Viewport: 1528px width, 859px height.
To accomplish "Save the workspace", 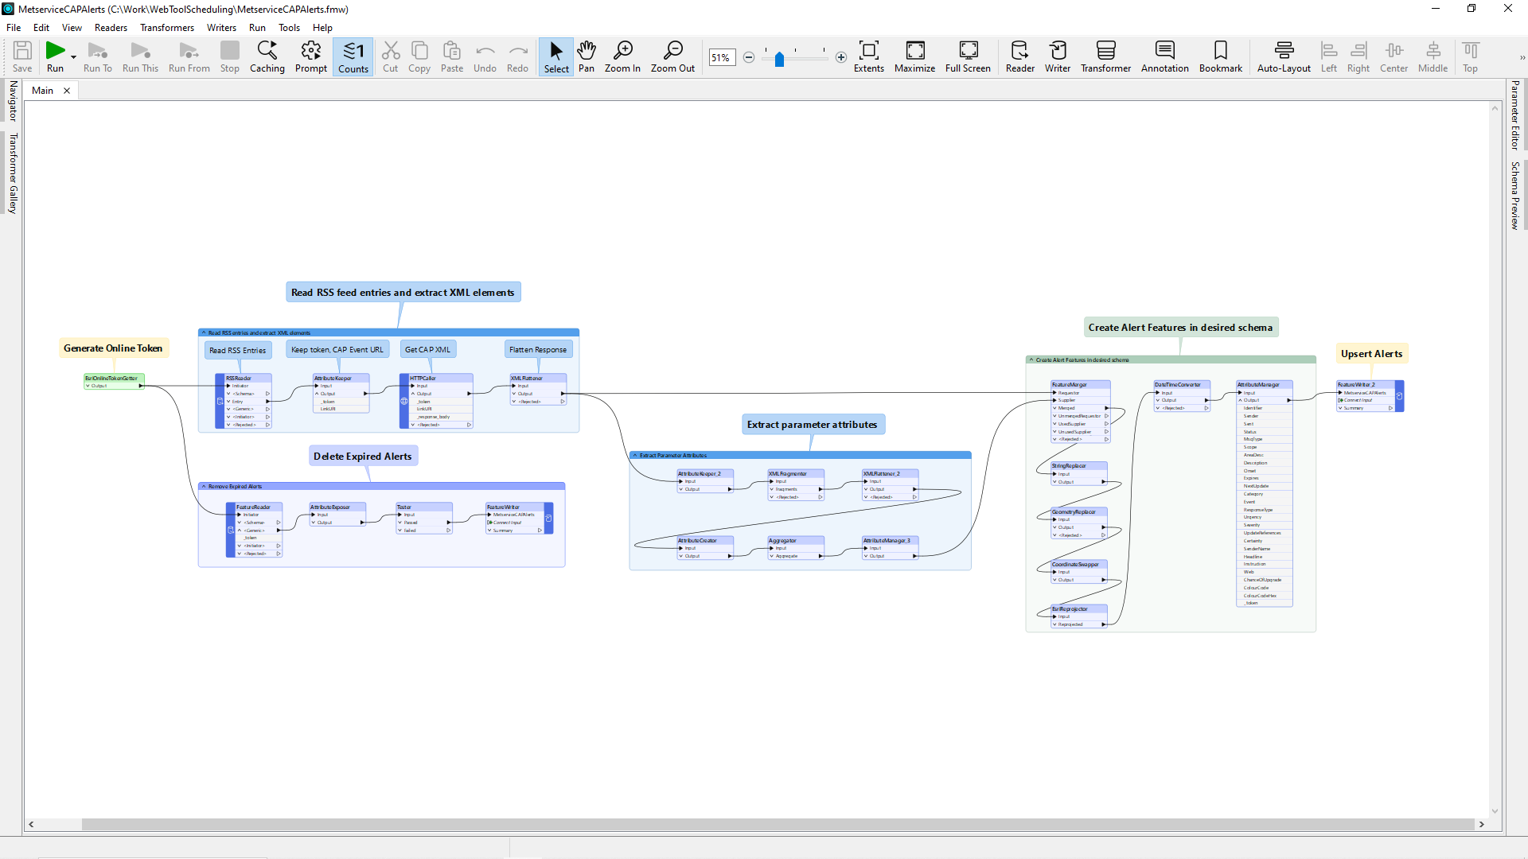I will 22,56.
